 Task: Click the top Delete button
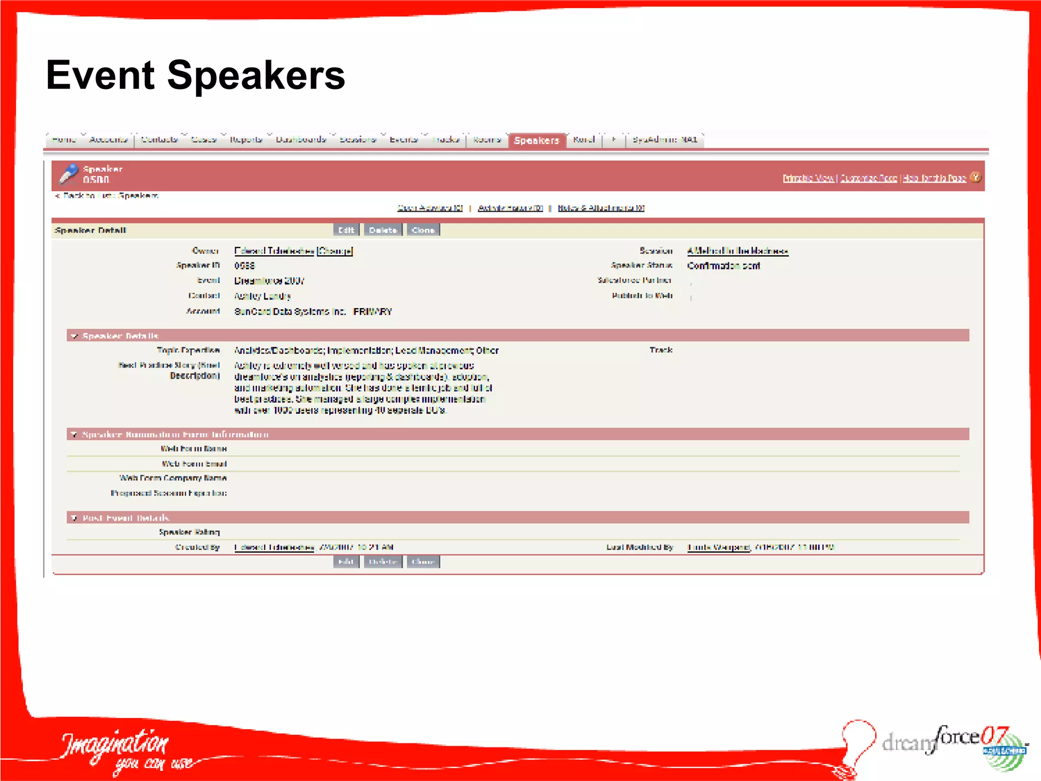[x=383, y=230]
